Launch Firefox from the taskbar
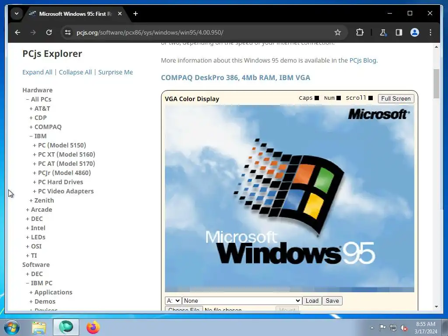 coord(93,328)
